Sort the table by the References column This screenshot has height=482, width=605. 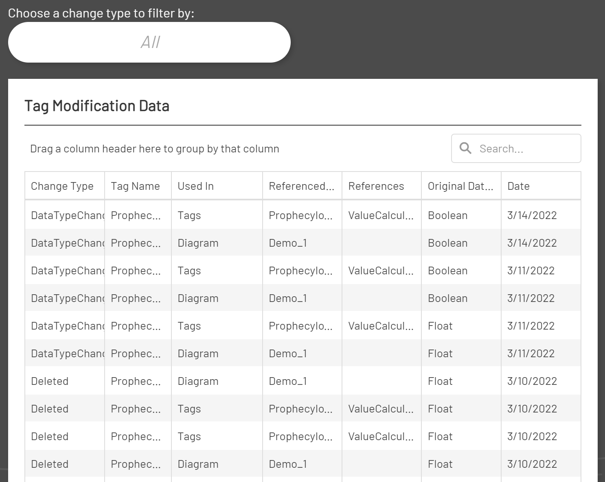click(376, 186)
